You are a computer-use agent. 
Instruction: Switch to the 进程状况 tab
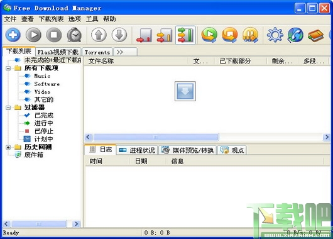coord(137,150)
